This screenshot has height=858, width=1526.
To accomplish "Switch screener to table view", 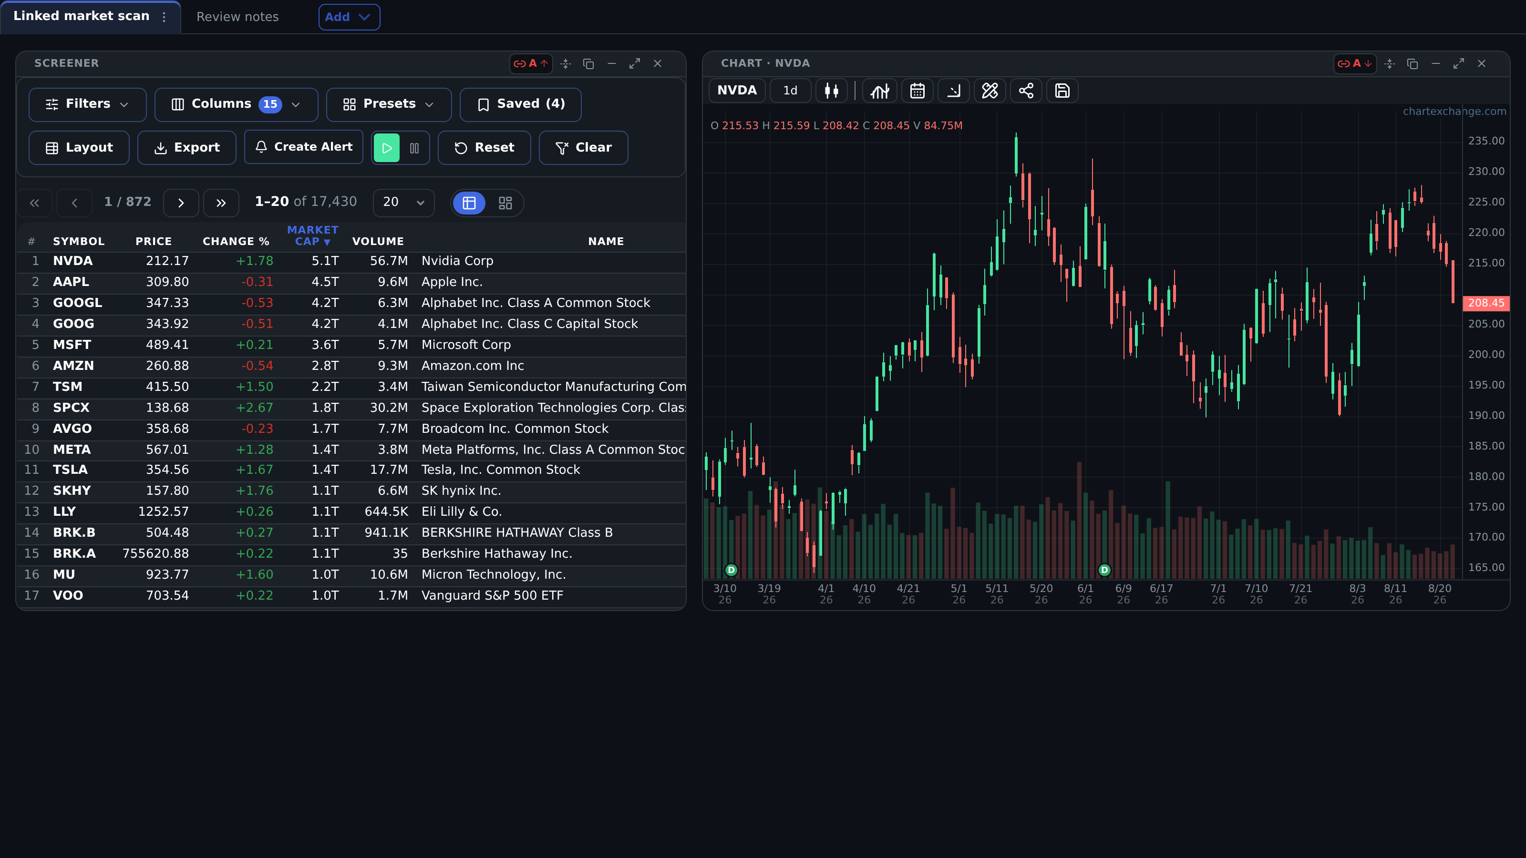I will pyautogui.click(x=469, y=203).
